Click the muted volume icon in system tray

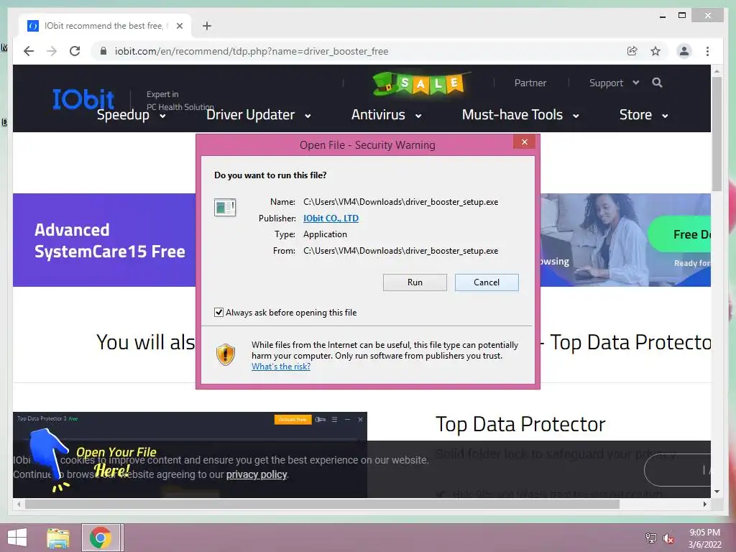(668, 538)
